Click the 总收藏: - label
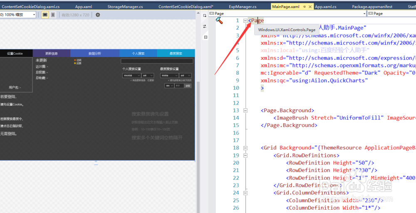Screen dimensions: 416x213 42,78
